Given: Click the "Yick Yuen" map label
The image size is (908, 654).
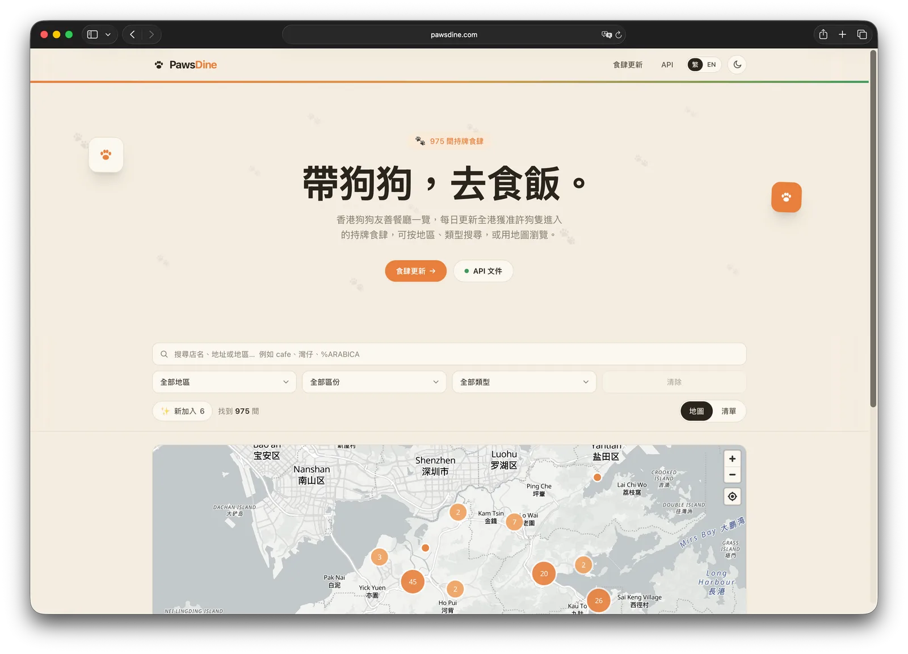Looking at the screenshot, I should (372, 588).
